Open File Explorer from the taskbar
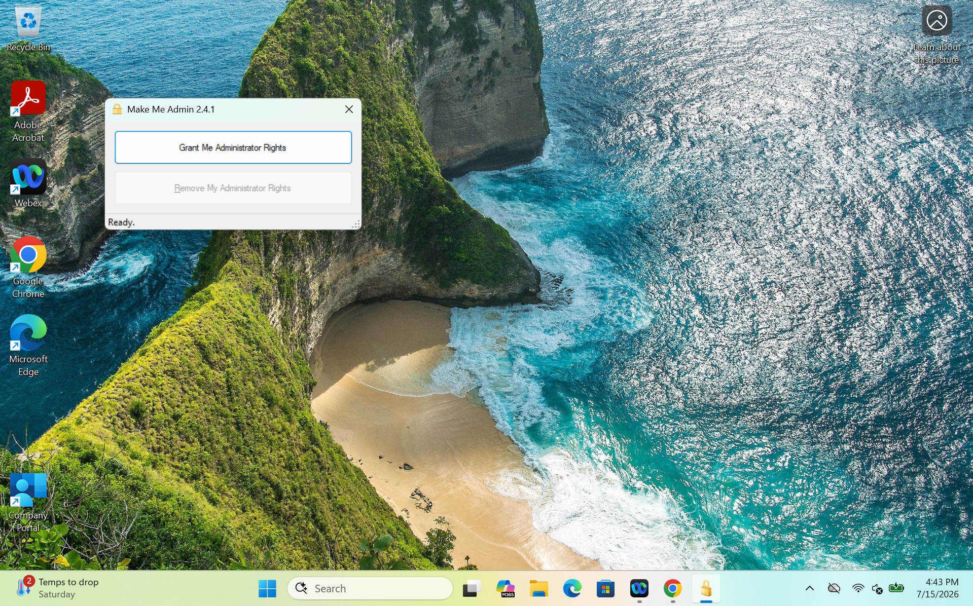Viewport: 973px width, 606px height. click(538, 588)
